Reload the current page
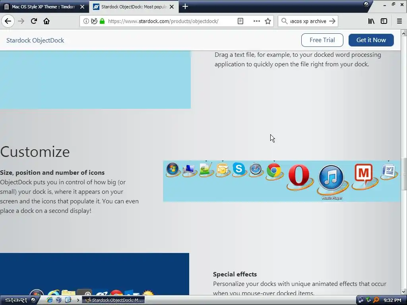Viewport: 407px width, 305px height. pyautogui.click(x=34, y=21)
